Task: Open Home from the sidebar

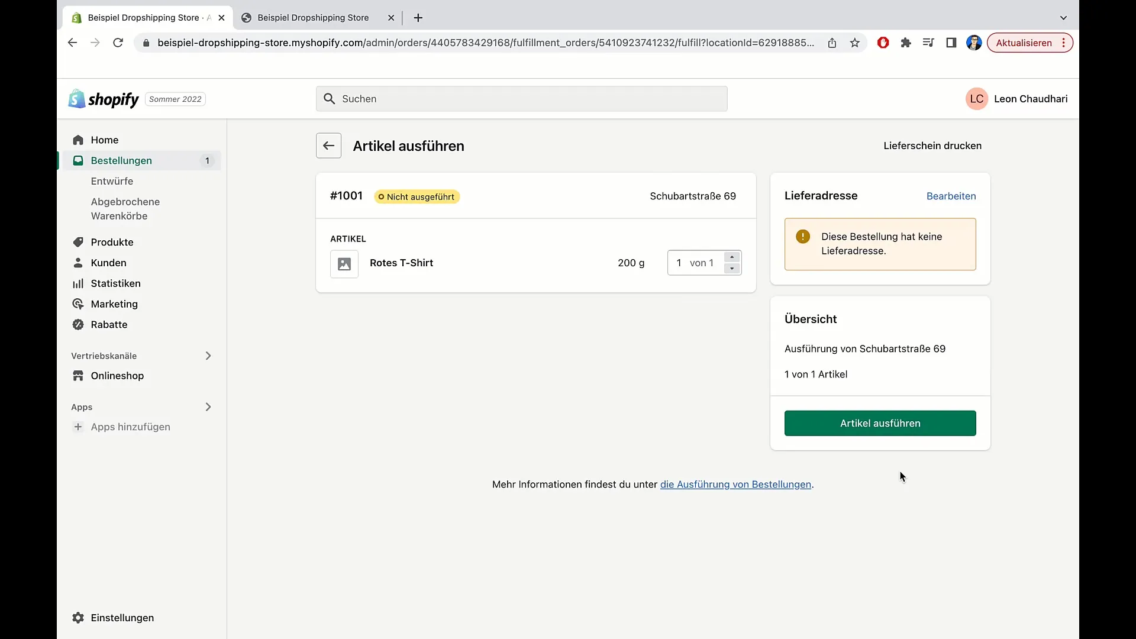Action: (x=104, y=140)
